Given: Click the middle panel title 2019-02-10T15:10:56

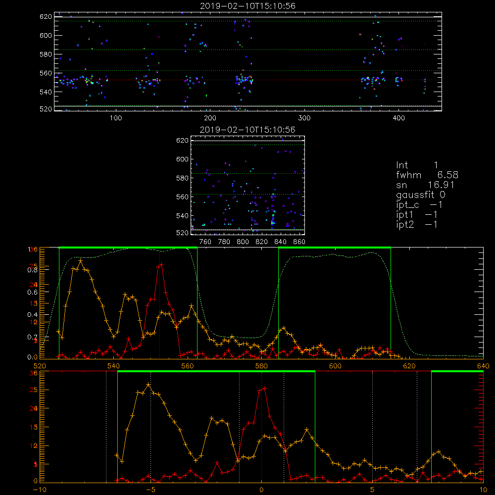Looking at the screenshot, I should click(x=247, y=130).
